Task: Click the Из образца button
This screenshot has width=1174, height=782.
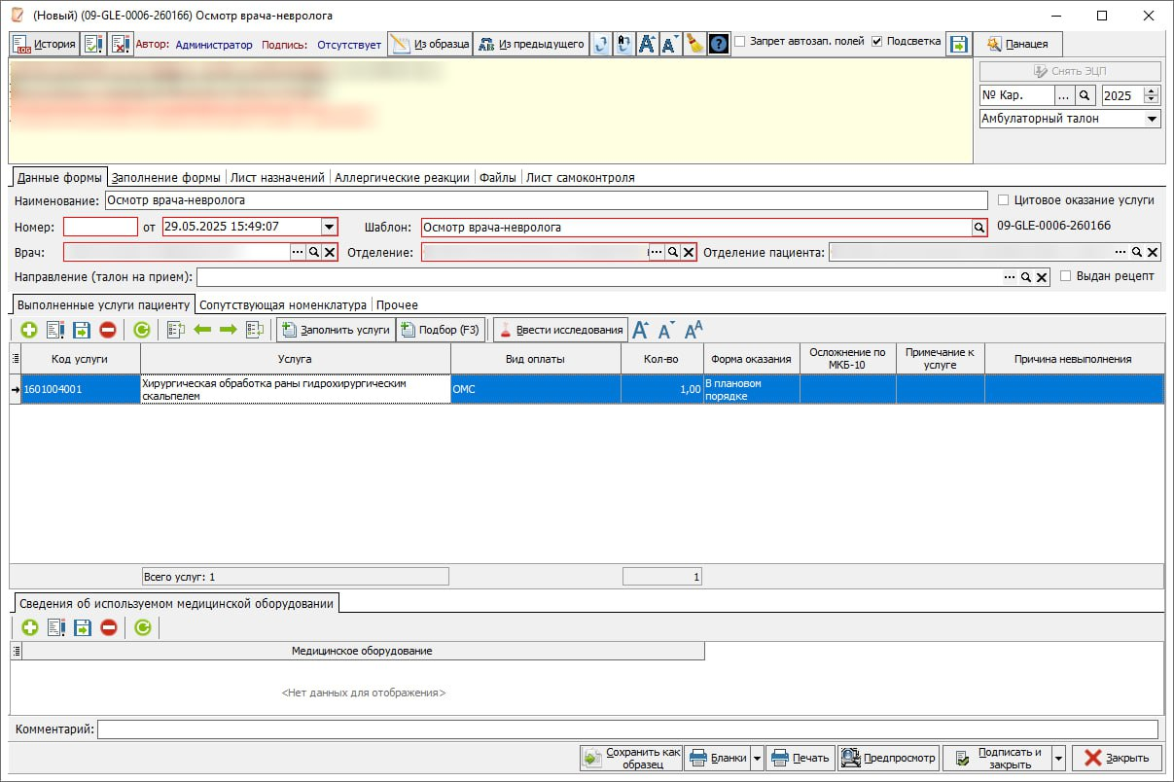Action: pos(430,44)
